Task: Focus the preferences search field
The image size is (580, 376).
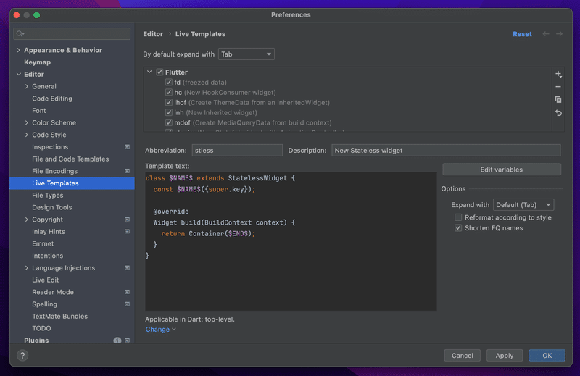Action: [x=72, y=33]
